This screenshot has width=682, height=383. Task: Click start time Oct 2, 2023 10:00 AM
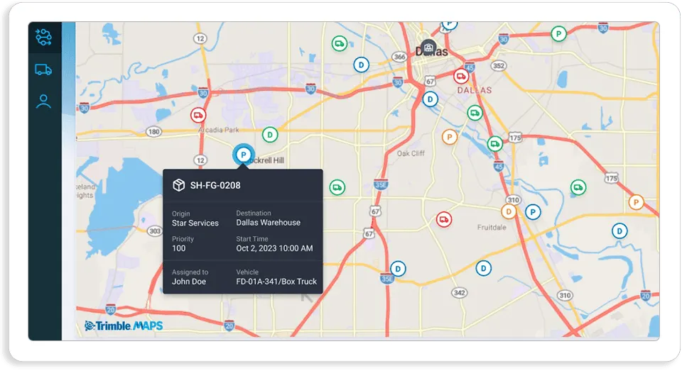274,248
